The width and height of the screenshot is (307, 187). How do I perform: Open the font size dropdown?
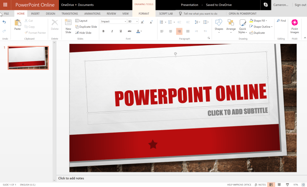(x=137, y=21)
